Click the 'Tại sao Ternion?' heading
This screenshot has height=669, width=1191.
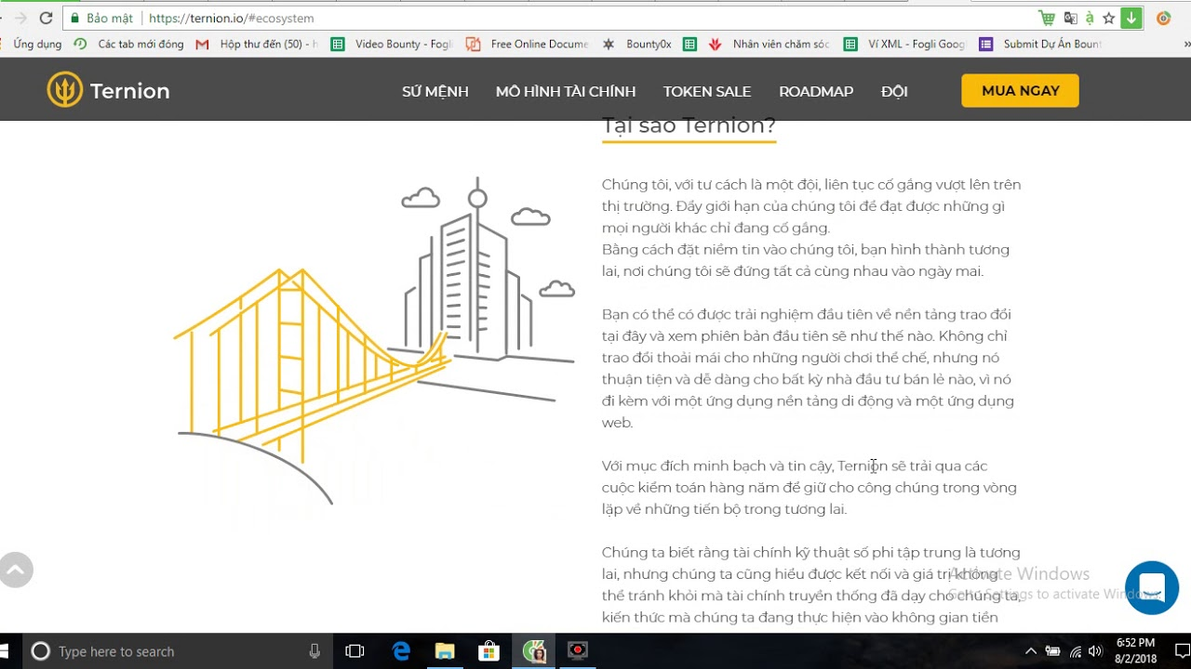pyautogui.click(x=689, y=126)
